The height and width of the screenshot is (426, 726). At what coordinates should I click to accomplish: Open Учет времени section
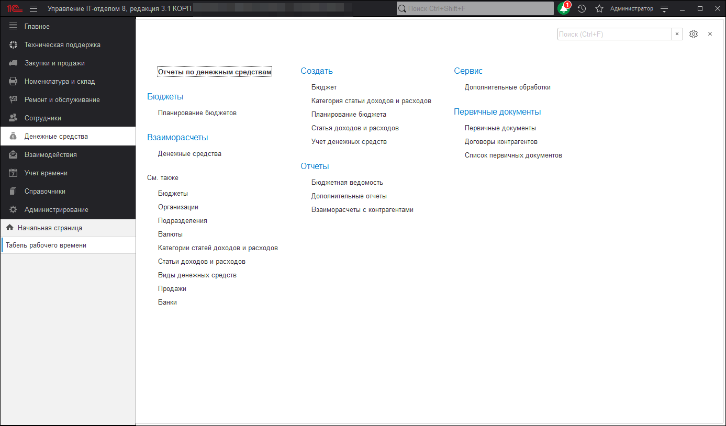coord(46,173)
